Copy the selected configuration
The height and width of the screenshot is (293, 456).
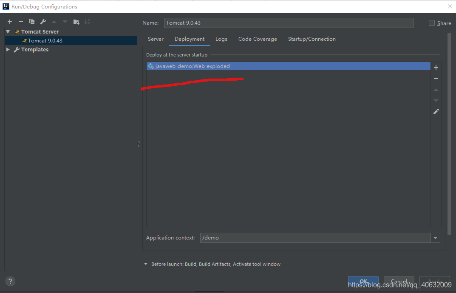coord(32,22)
